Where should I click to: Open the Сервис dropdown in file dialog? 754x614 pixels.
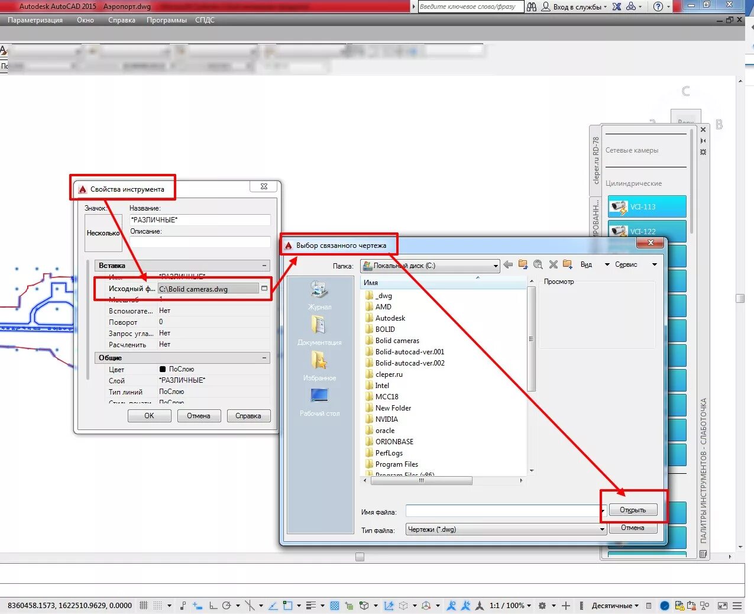point(636,264)
